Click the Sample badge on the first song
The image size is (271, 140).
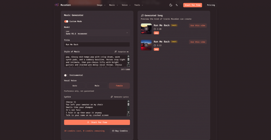(x=174, y=25)
